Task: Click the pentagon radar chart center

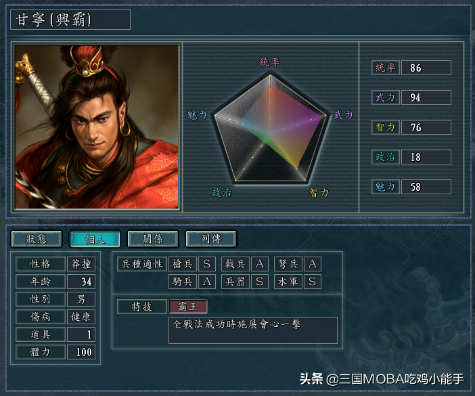Action: point(270,133)
